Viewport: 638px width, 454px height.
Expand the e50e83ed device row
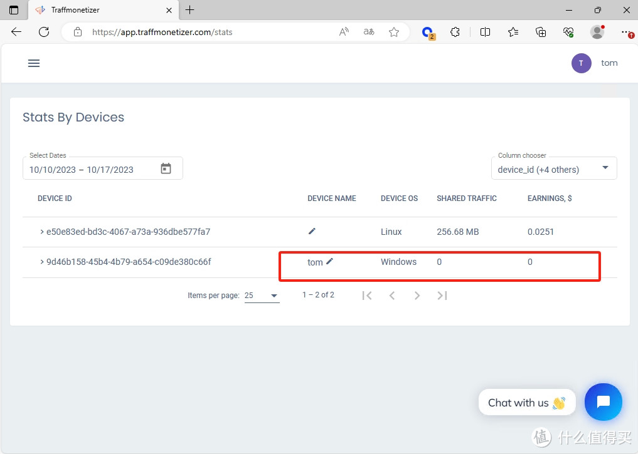point(42,232)
